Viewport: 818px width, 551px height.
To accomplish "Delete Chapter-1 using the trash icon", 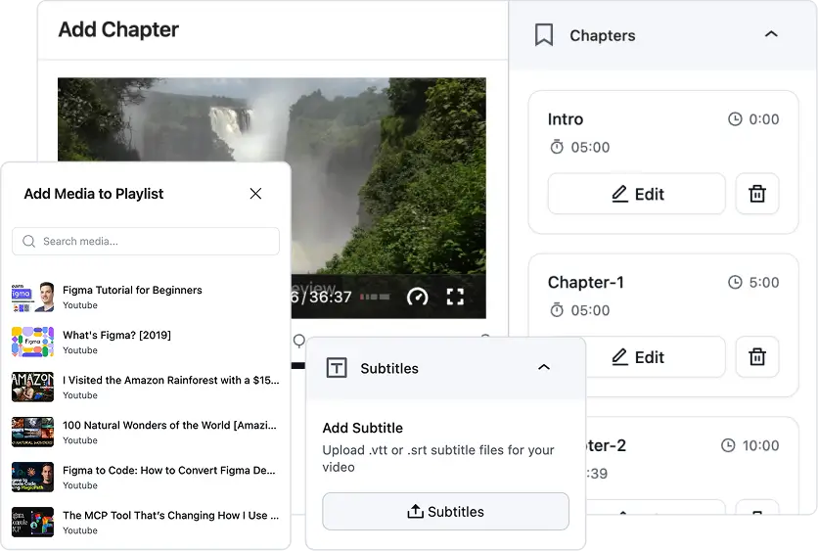I will tap(756, 357).
